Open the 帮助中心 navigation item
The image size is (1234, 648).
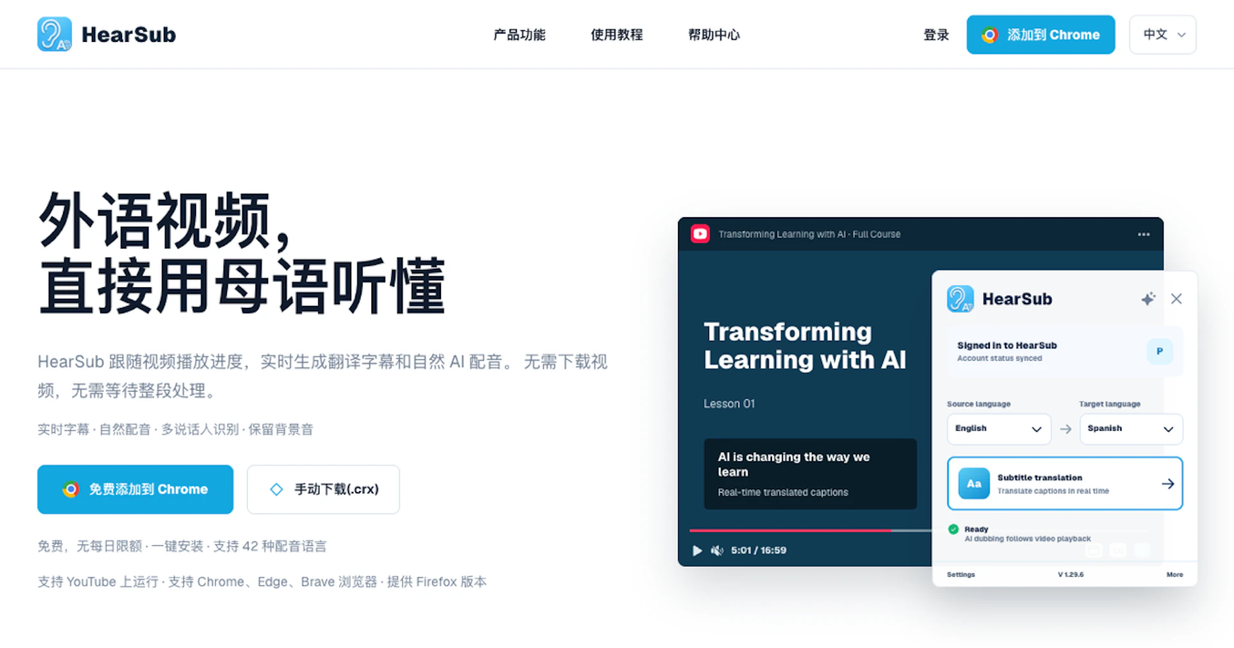(x=714, y=35)
